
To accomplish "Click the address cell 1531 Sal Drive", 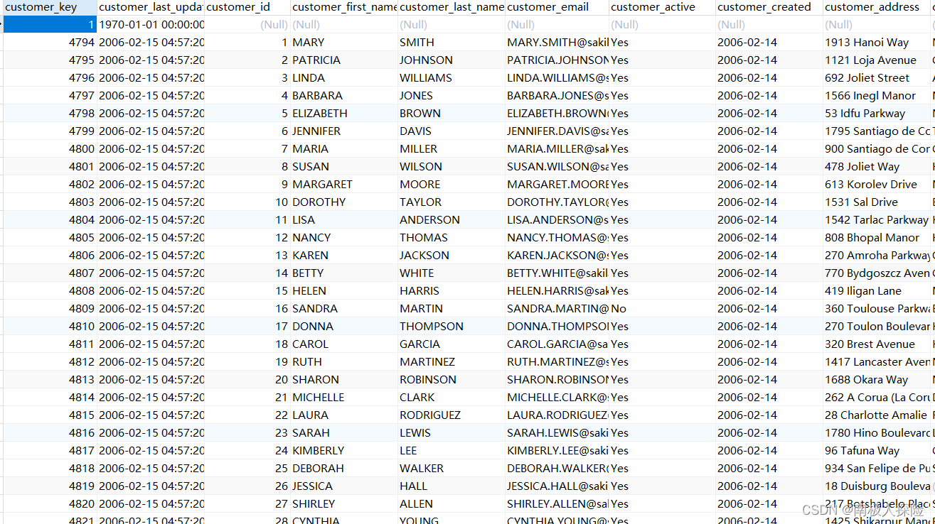I will [877, 202].
